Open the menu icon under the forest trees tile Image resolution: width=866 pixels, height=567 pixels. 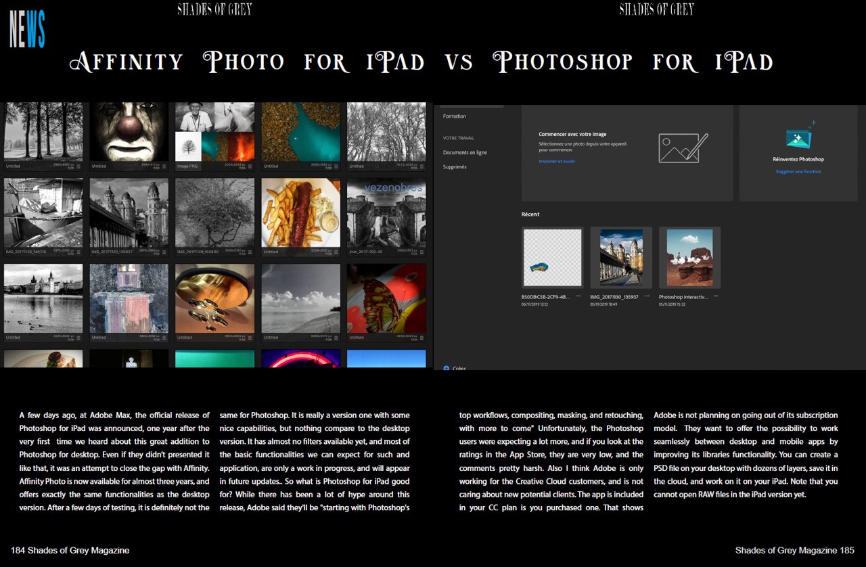tap(79, 166)
